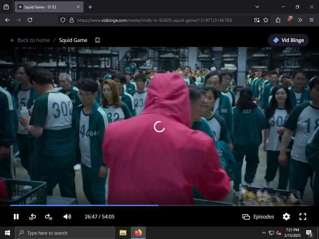Open the player settings gear
The height and width of the screenshot is (239, 319).
click(x=286, y=217)
